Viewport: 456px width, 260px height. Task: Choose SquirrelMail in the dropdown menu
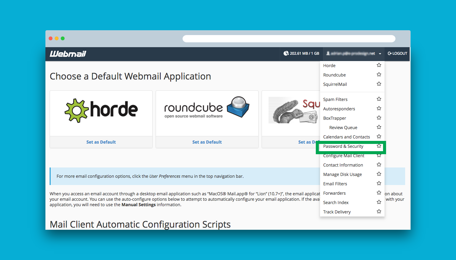335,84
